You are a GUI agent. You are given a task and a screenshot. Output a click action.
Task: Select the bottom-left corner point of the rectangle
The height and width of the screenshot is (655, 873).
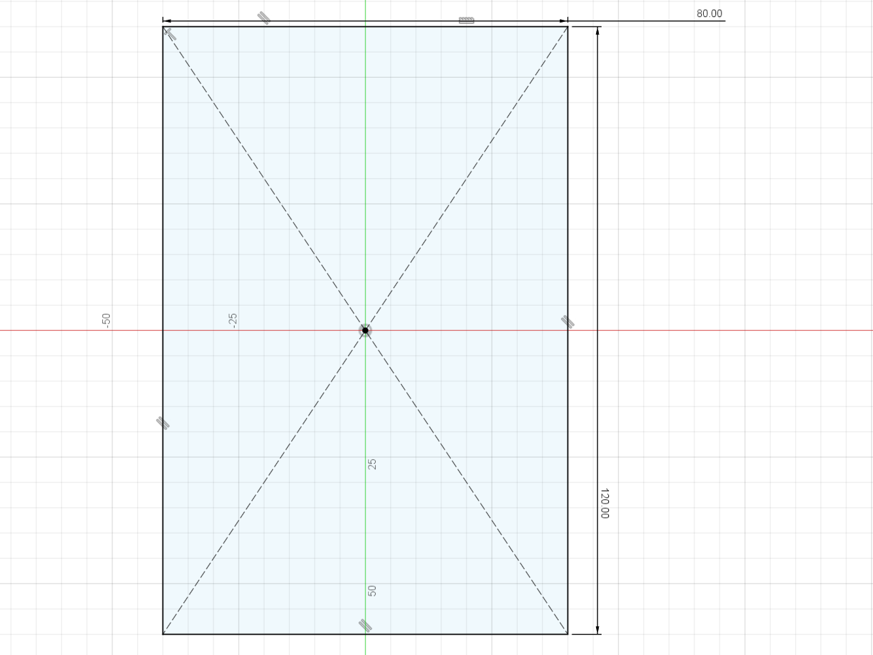[x=163, y=634]
